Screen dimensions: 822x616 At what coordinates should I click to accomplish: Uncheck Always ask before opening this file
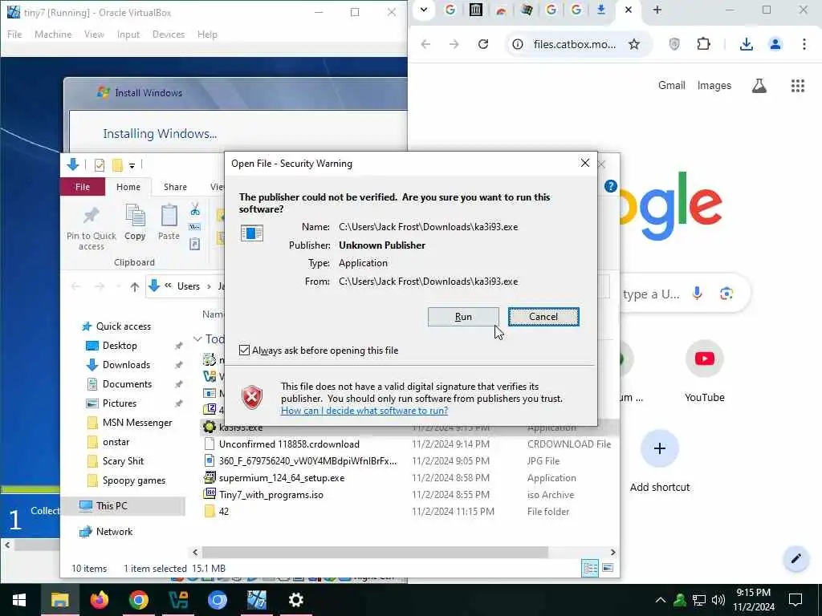[244, 351]
